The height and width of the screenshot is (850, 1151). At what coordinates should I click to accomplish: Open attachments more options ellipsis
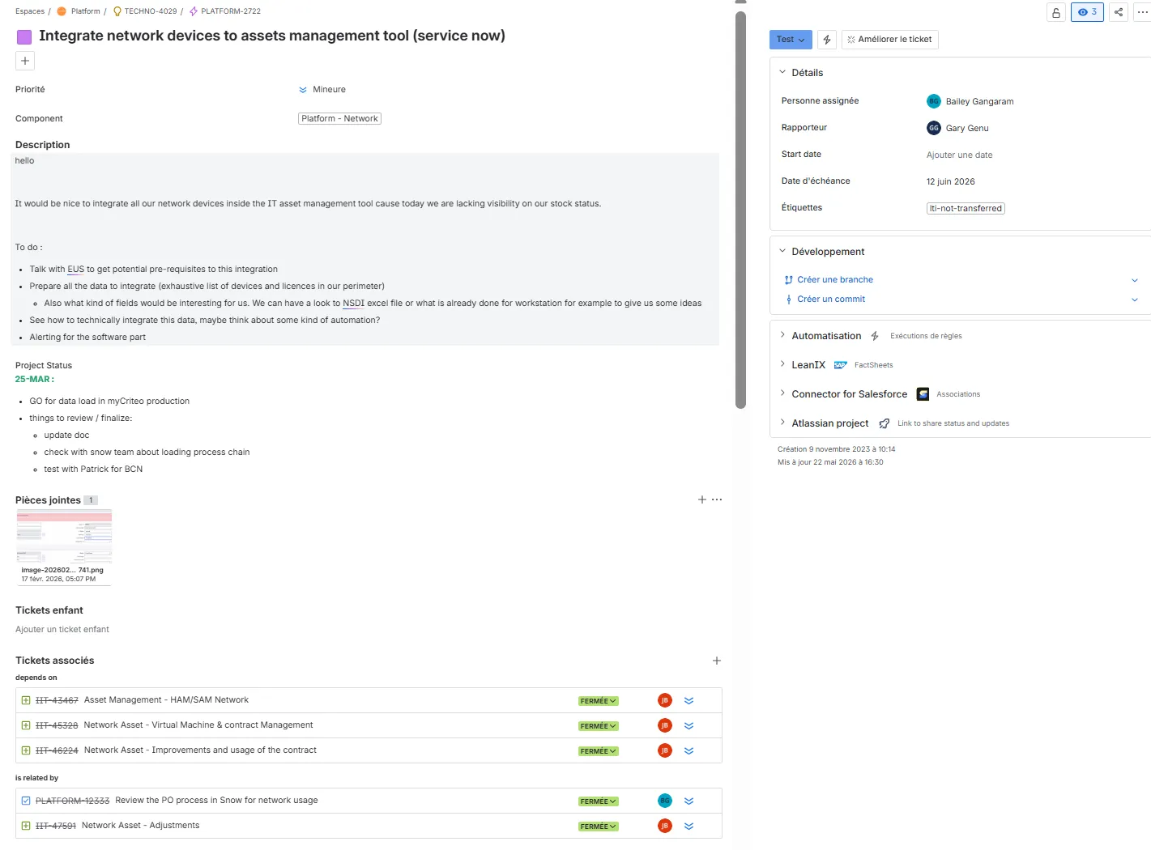717,499
